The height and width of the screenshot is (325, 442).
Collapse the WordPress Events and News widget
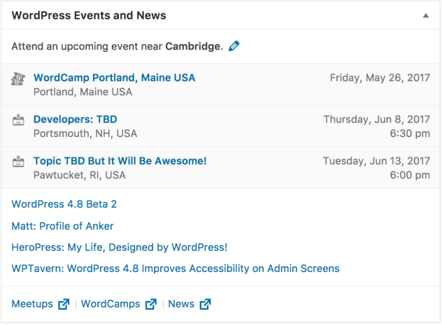pyautogui.click(x=426, y=16)
